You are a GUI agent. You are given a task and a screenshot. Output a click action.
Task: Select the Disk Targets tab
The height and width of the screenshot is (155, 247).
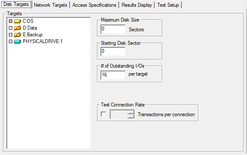(16, 4)
